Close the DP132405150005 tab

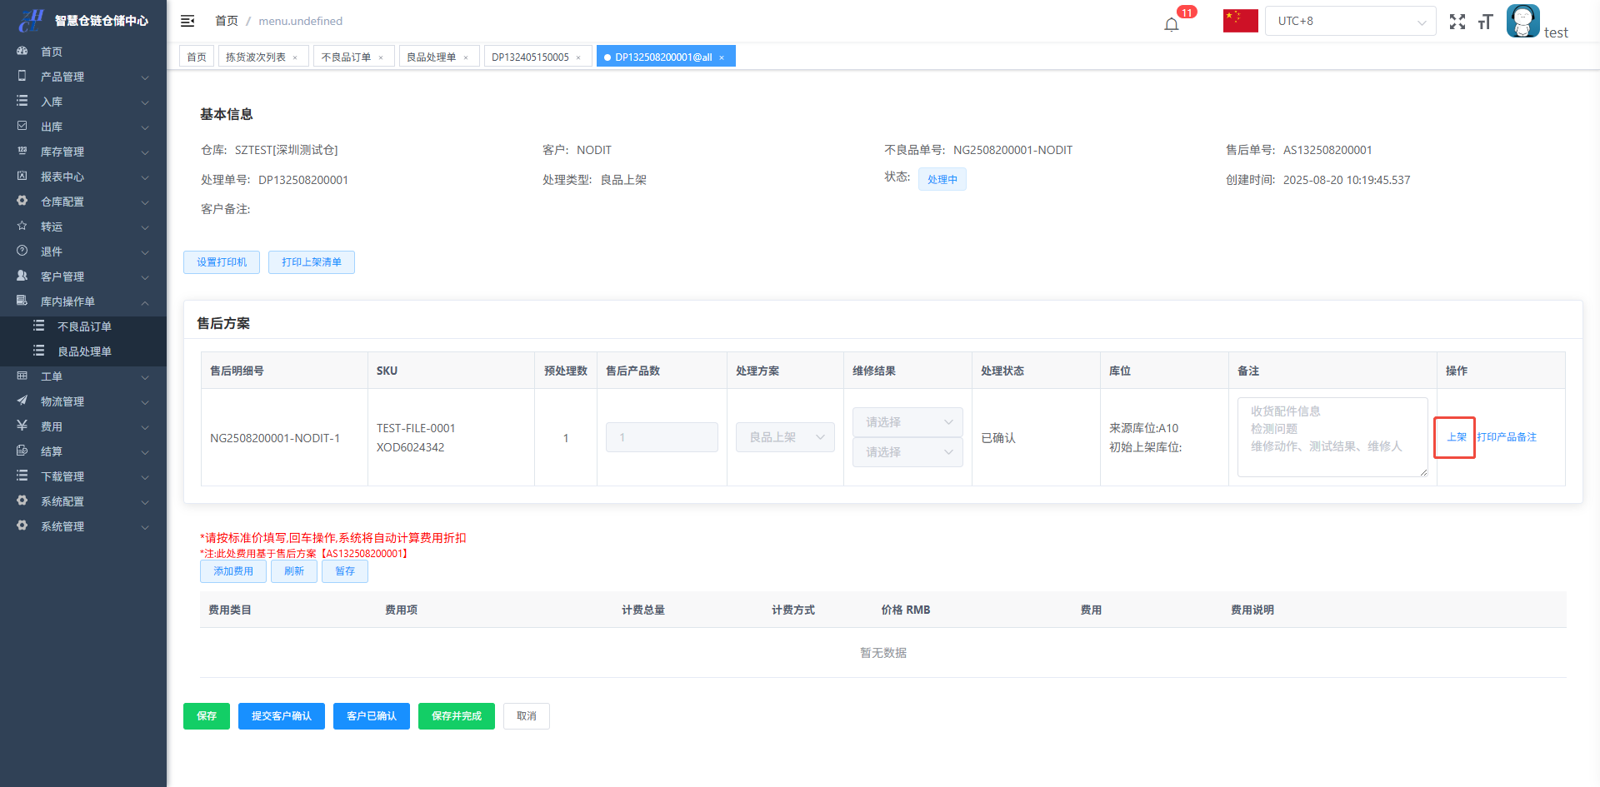tap(578, 57)
